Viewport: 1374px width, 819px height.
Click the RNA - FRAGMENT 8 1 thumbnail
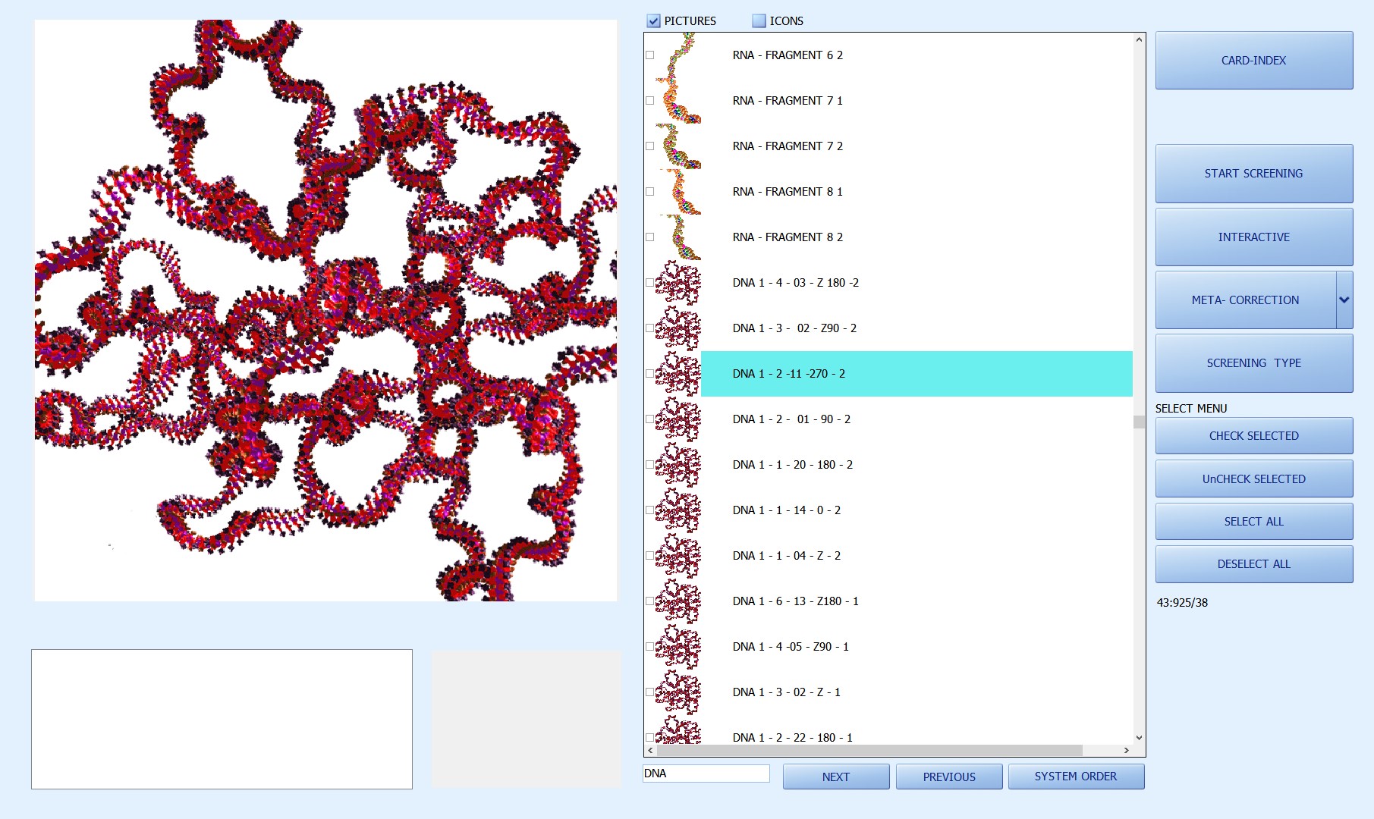pos(678,192)
